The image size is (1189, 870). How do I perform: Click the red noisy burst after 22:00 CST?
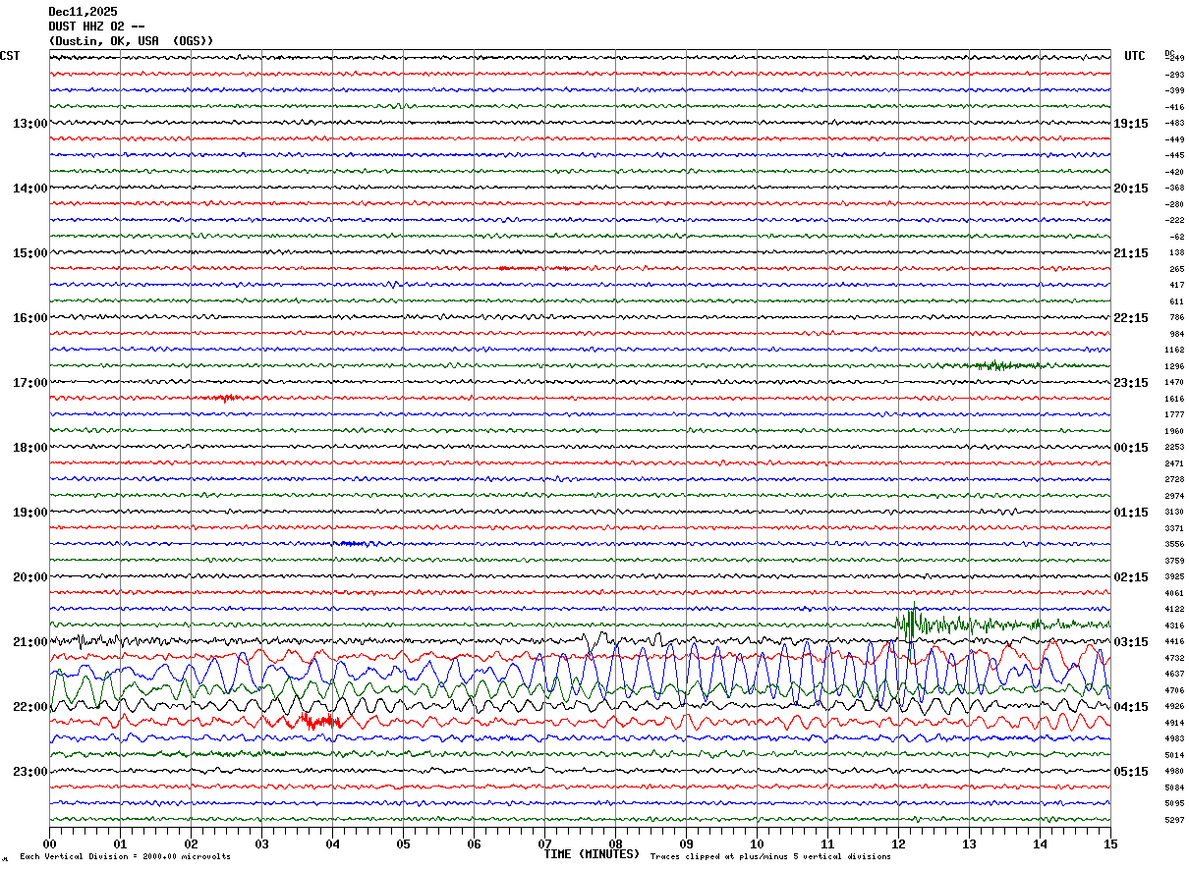click(319, 722)
